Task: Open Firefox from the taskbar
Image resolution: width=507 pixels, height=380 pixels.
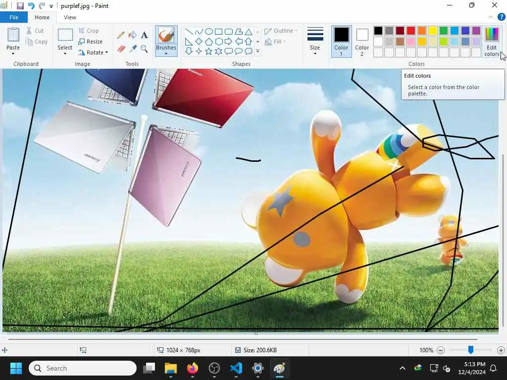Action: 193,368
